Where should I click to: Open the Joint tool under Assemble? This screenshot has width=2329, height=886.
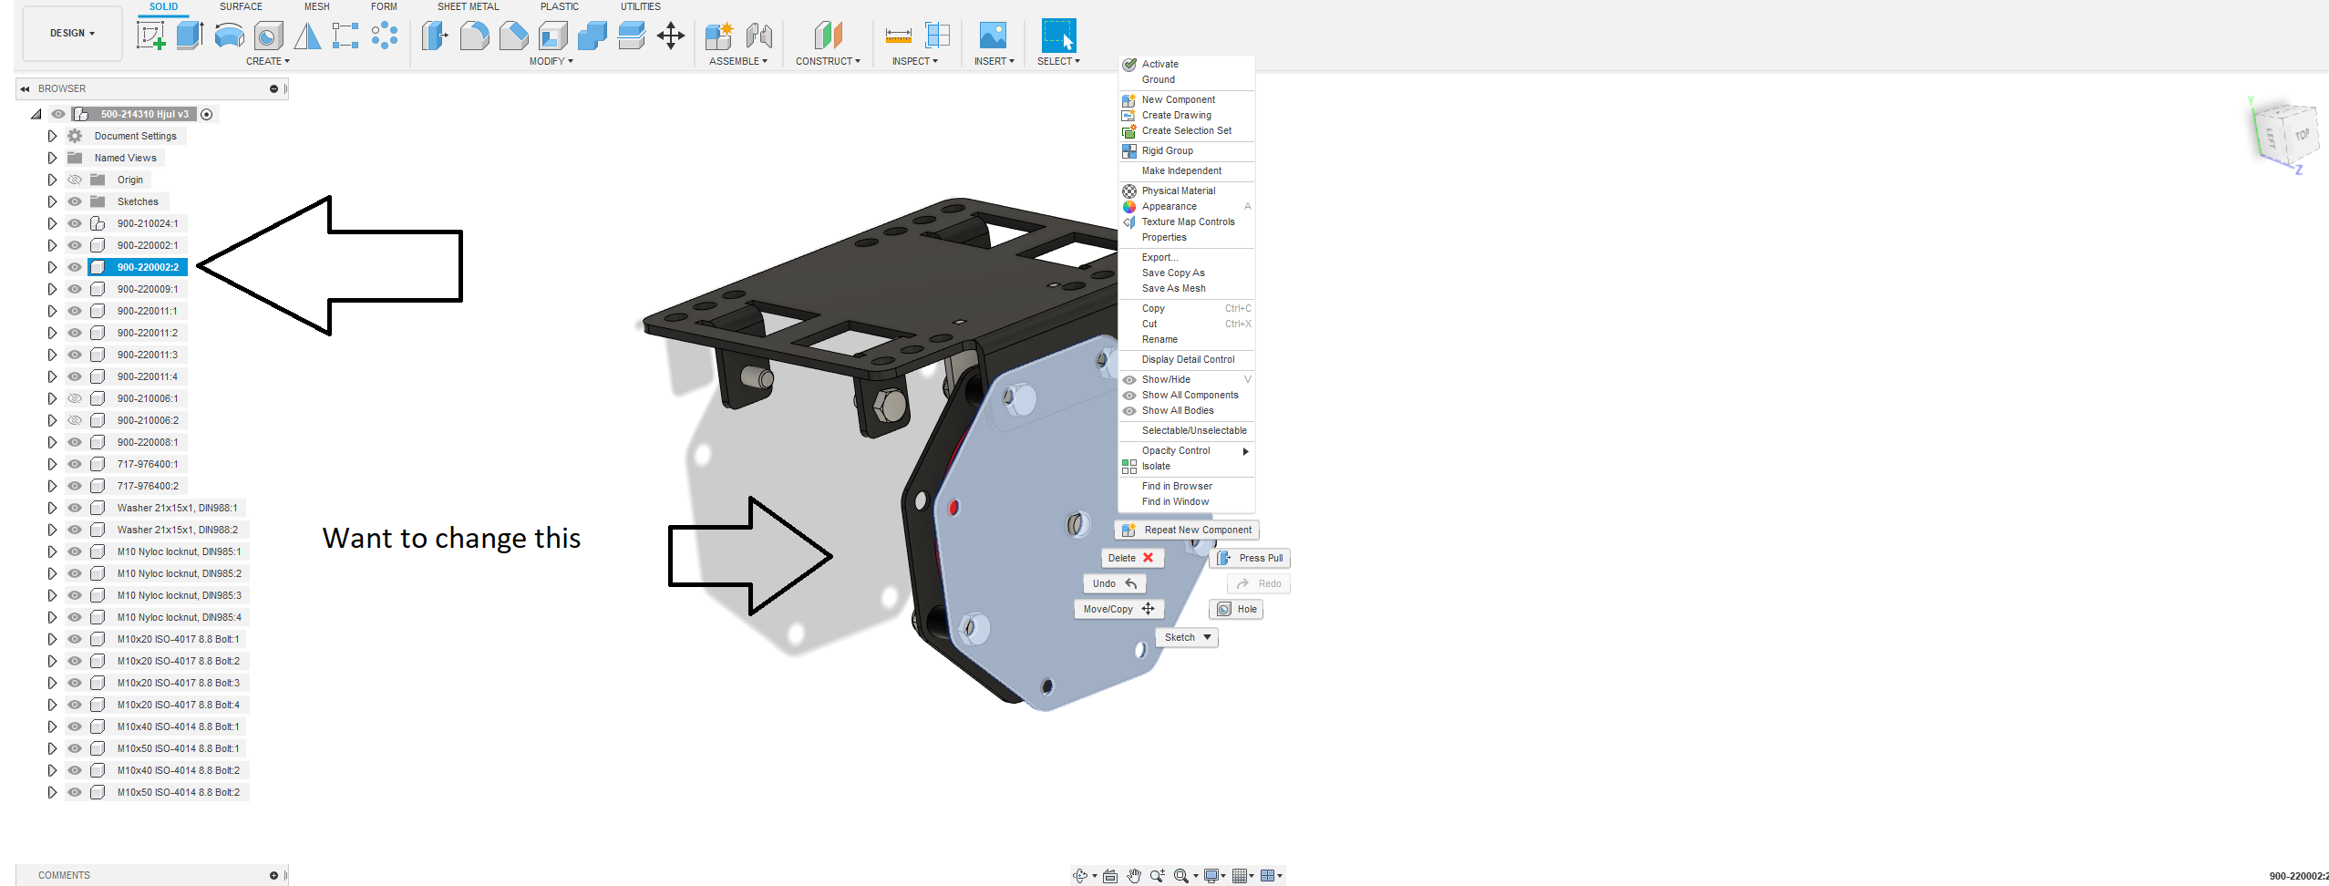[760, 36]
